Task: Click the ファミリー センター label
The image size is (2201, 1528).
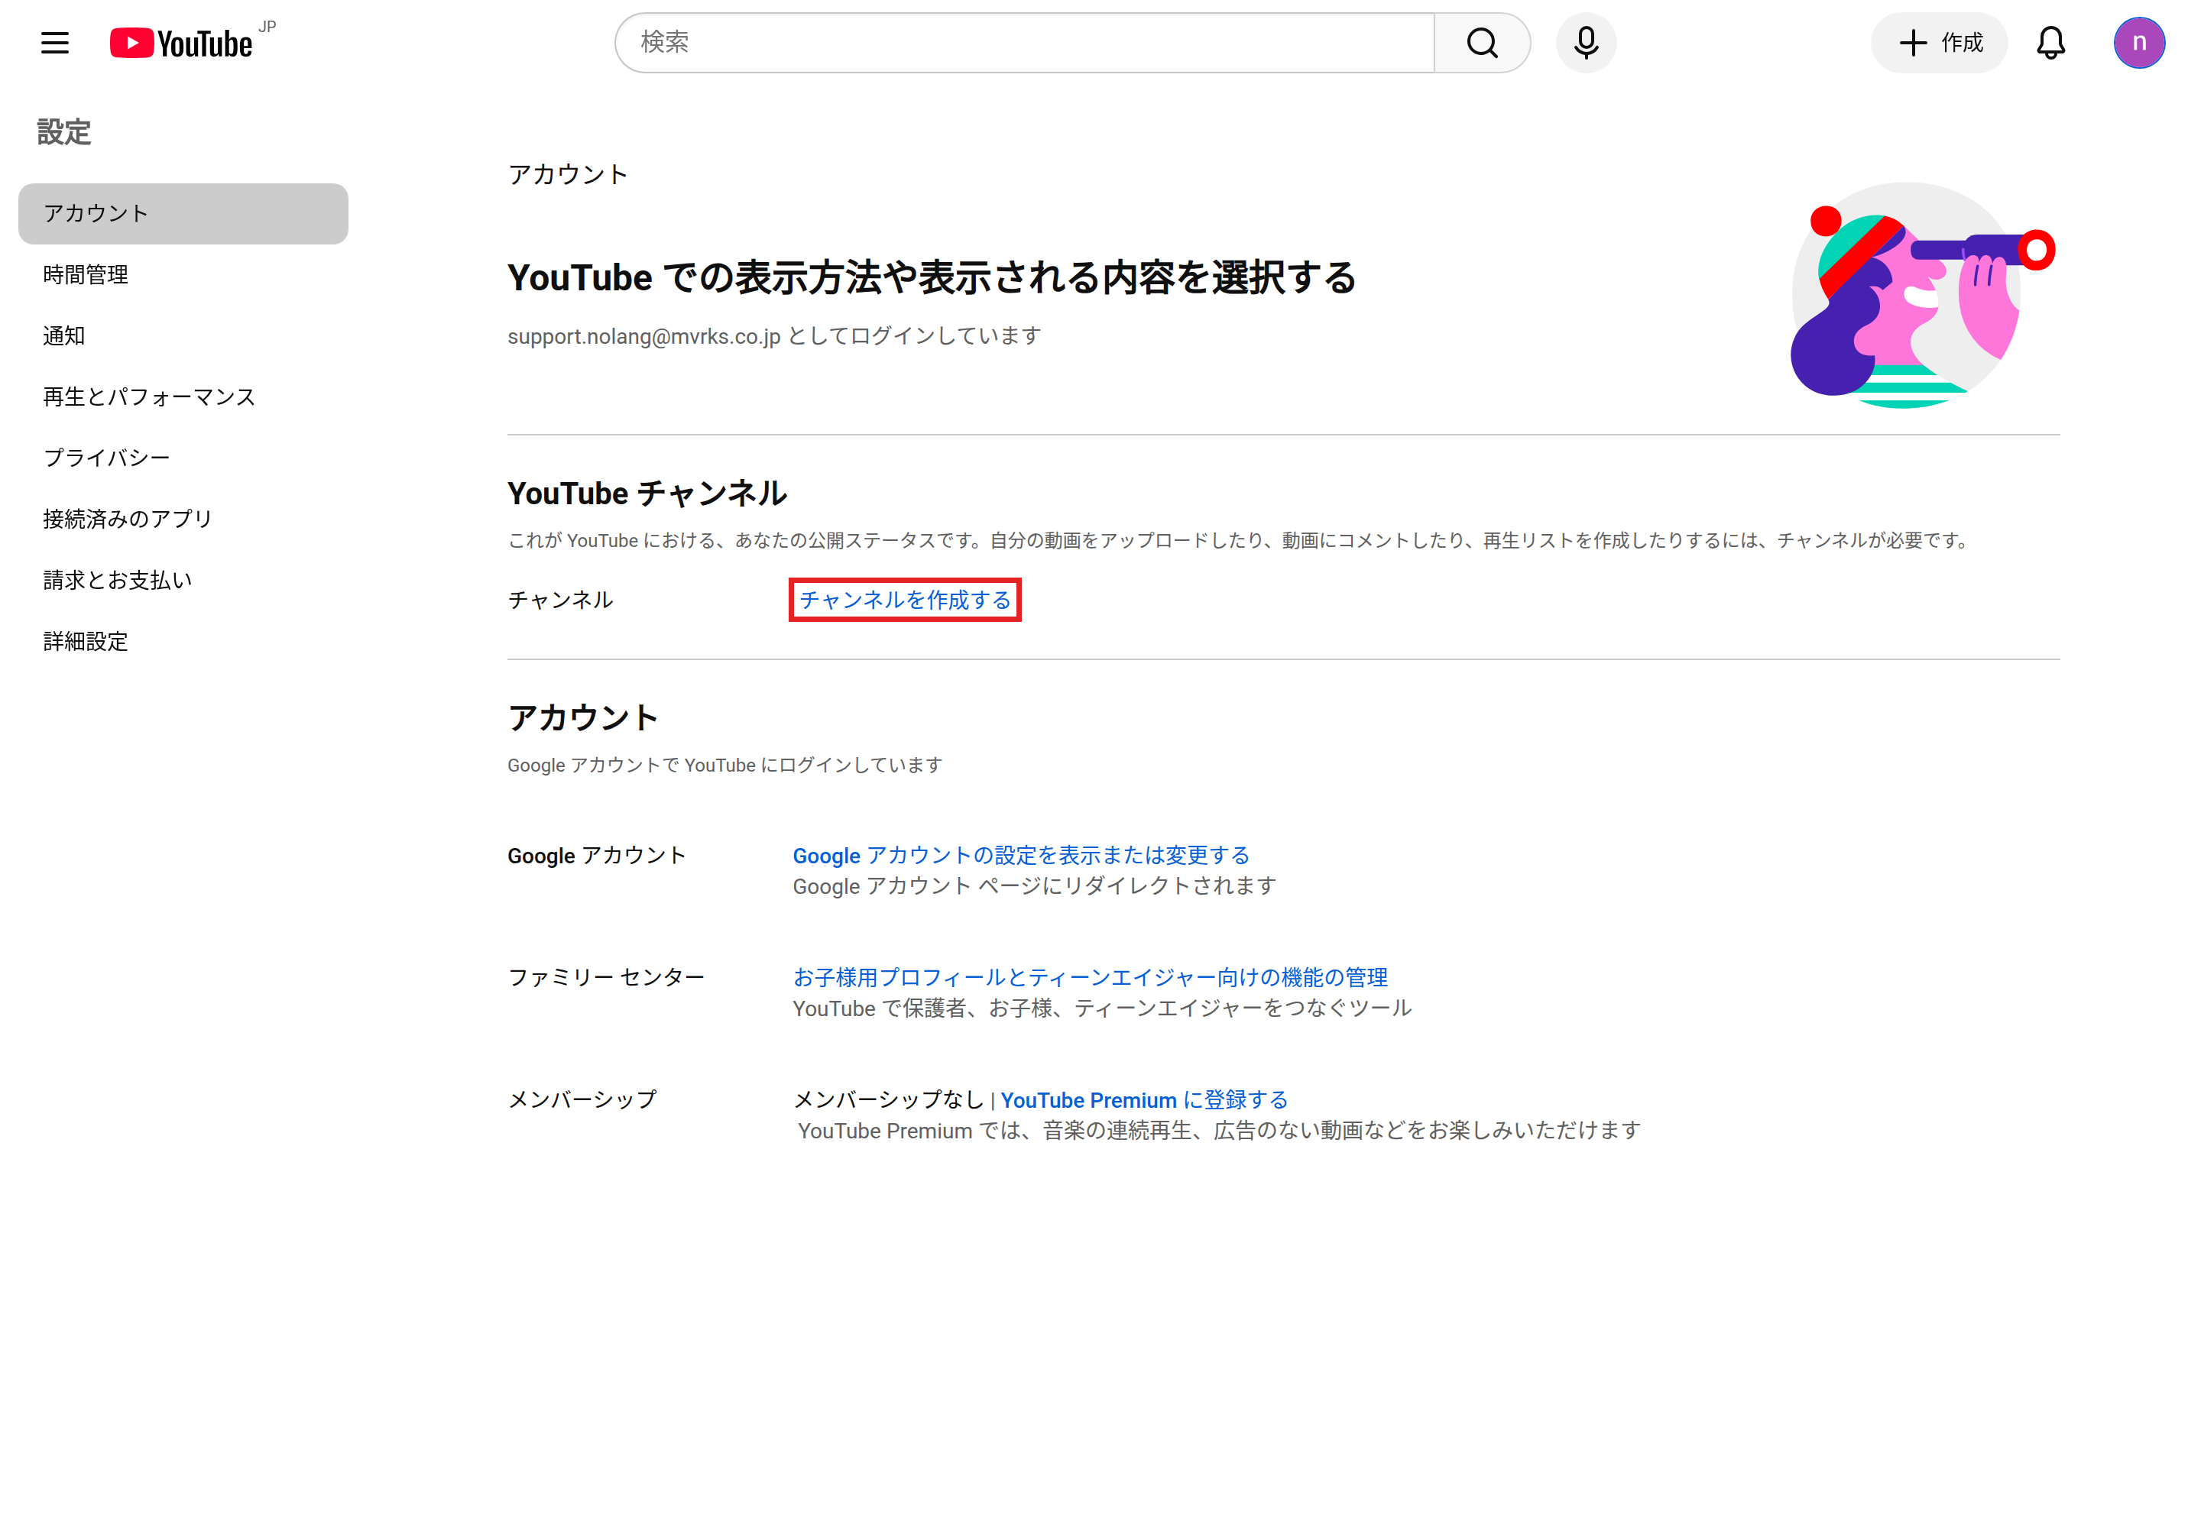Action: [606, 977]
